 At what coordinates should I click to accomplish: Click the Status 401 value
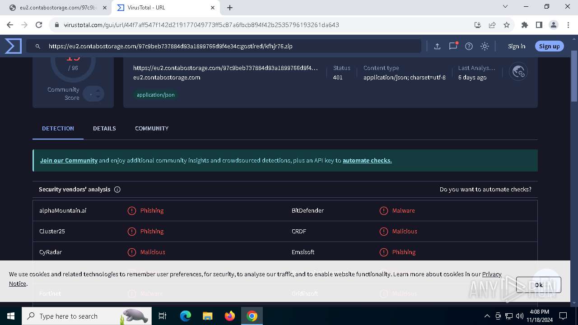[x=338, y=78]
